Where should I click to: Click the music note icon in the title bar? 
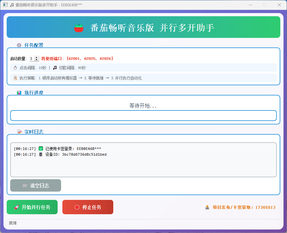pyautogui.click(x=12, y=5)
